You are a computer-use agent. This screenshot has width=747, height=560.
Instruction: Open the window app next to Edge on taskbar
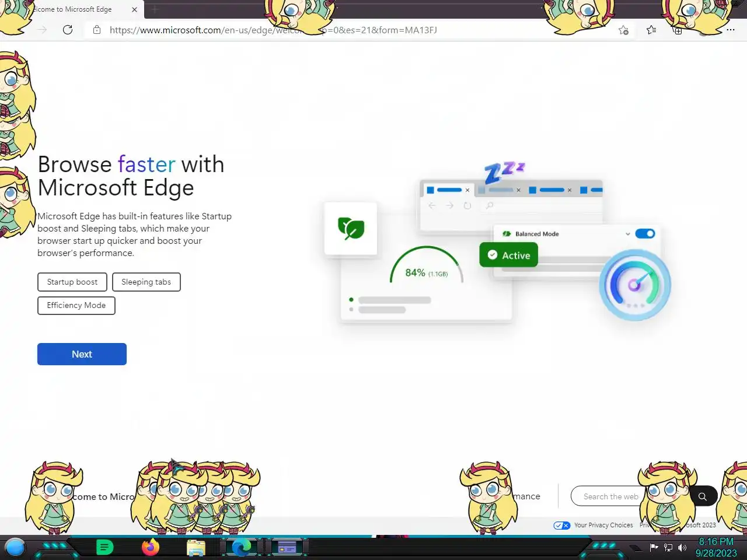click(x=287, y=547)
